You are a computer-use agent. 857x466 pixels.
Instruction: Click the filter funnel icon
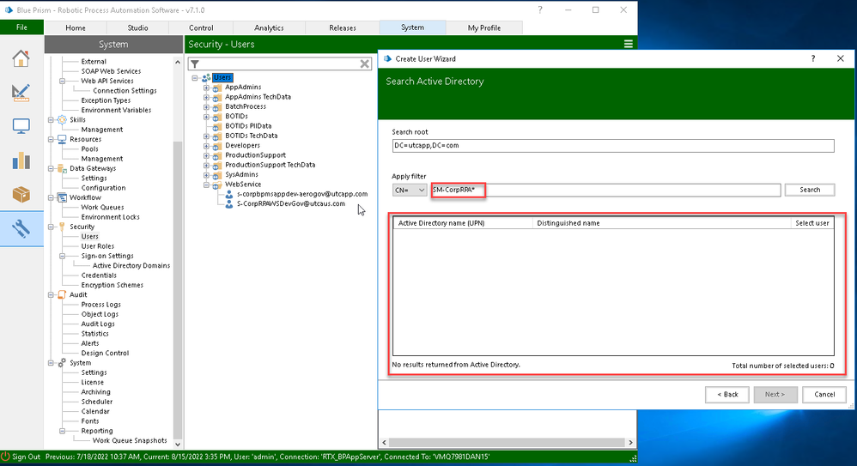pos(195,64)
